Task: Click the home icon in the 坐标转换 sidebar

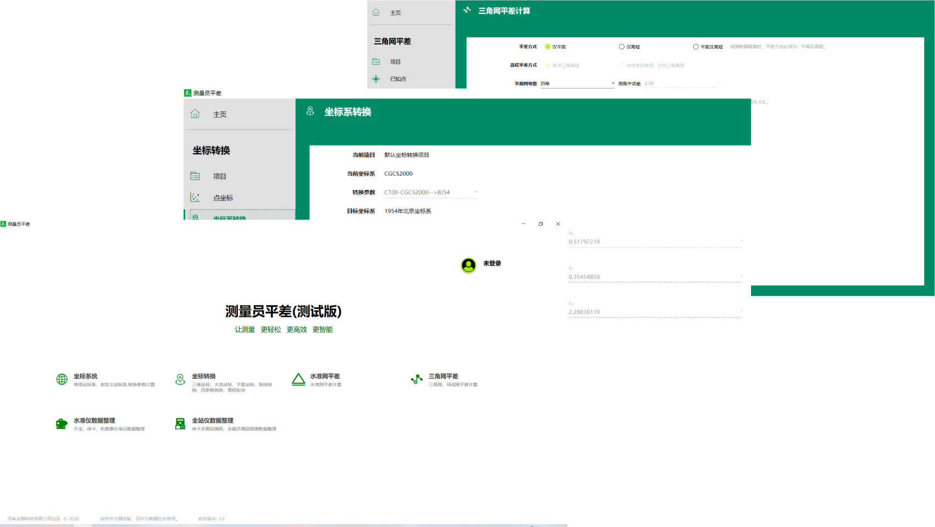Action: click(x=195, y=114)
